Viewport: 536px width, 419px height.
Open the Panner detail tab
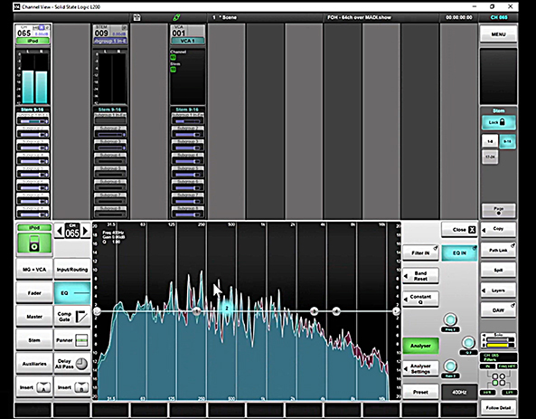pyautogui.click(x=72, y=340)
